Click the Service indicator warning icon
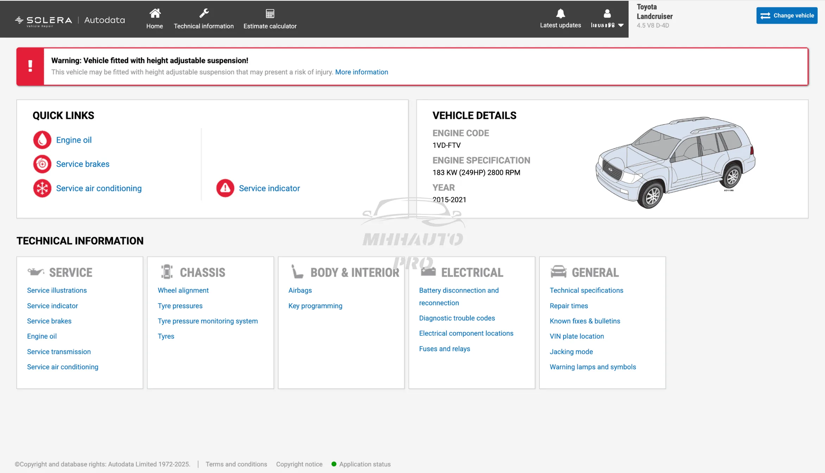Screen dimensions: 825x473 pyautogui.click(x=225, y=188)
